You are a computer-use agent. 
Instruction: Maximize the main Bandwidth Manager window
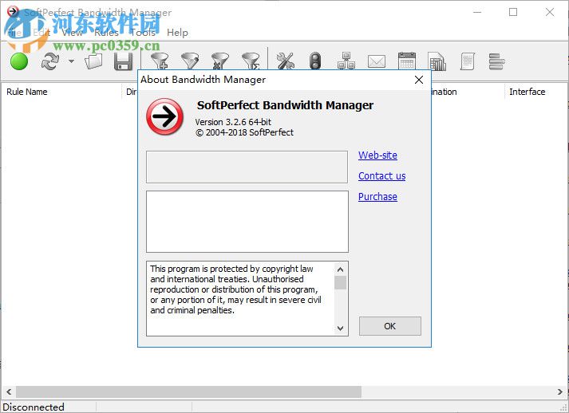513,12
